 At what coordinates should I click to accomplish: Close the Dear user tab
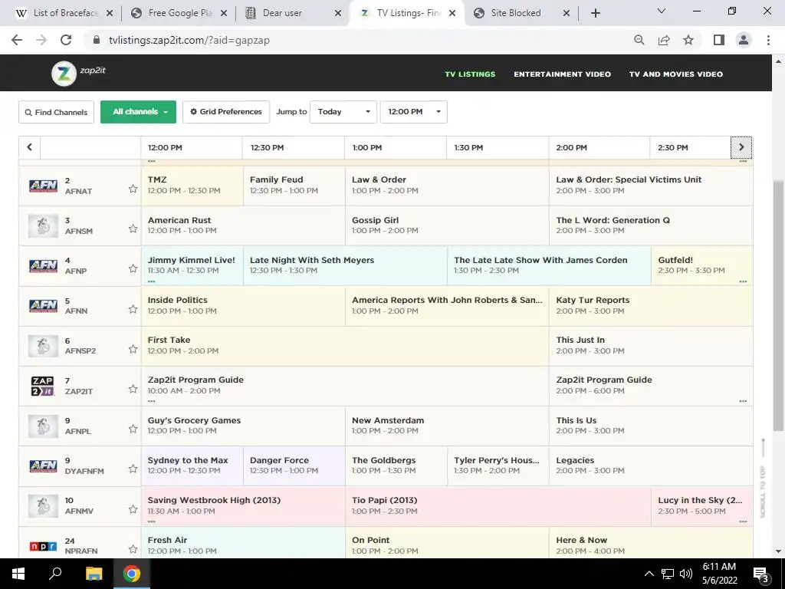pos(338,13)
